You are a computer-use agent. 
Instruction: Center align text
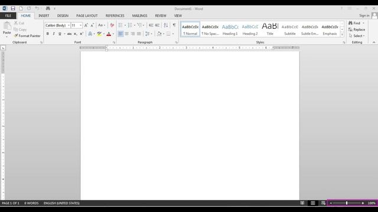click(127, 34)
